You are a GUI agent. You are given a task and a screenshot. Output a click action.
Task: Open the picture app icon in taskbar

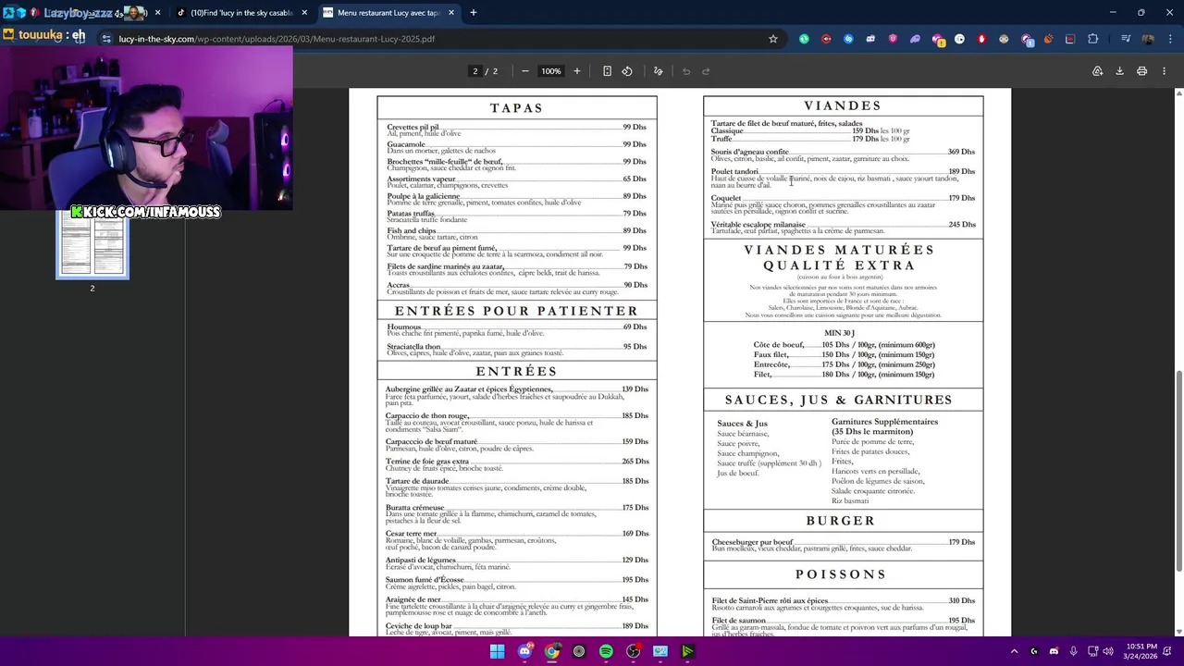tap(660, 651)
